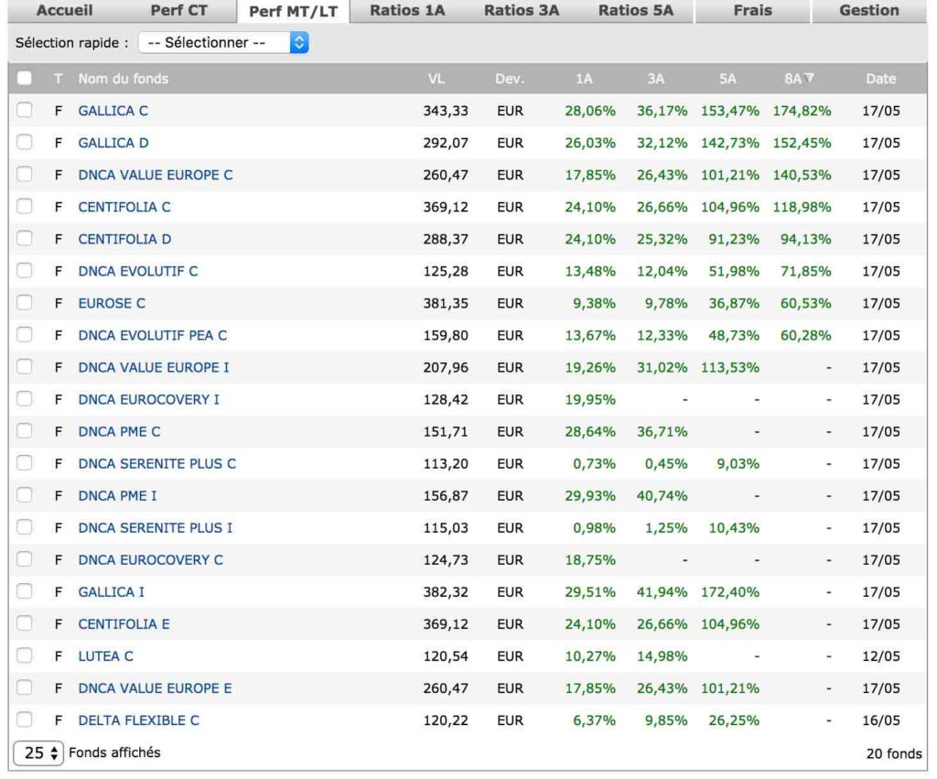Screen dimensions: 937x779
Task: Open DNCA EVOLUTIF C fund link
Action: 138,272
